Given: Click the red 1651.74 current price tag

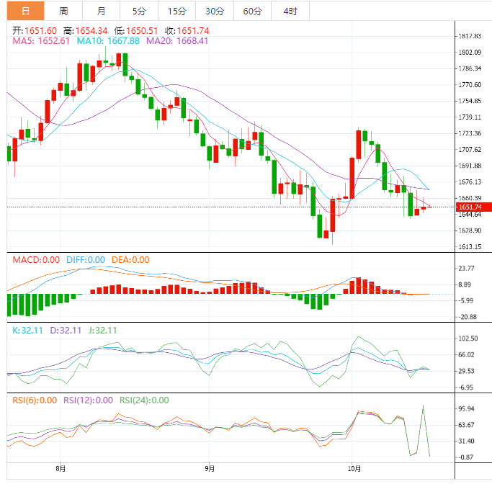Looking at the screenshot, I should (x=473, y=207).
